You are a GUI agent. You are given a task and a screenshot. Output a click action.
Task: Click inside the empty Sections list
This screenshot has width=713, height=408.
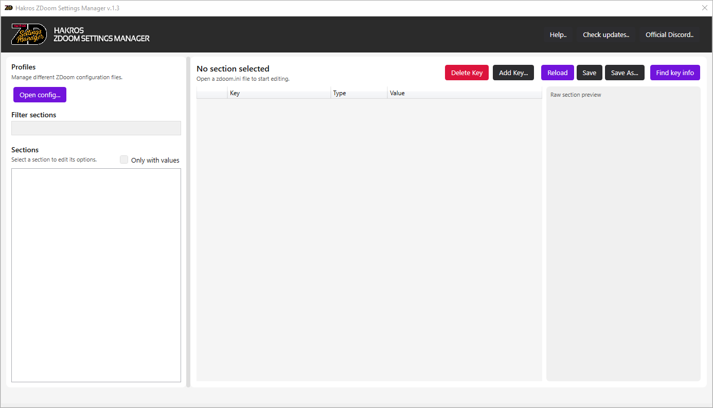coord(96,275)
